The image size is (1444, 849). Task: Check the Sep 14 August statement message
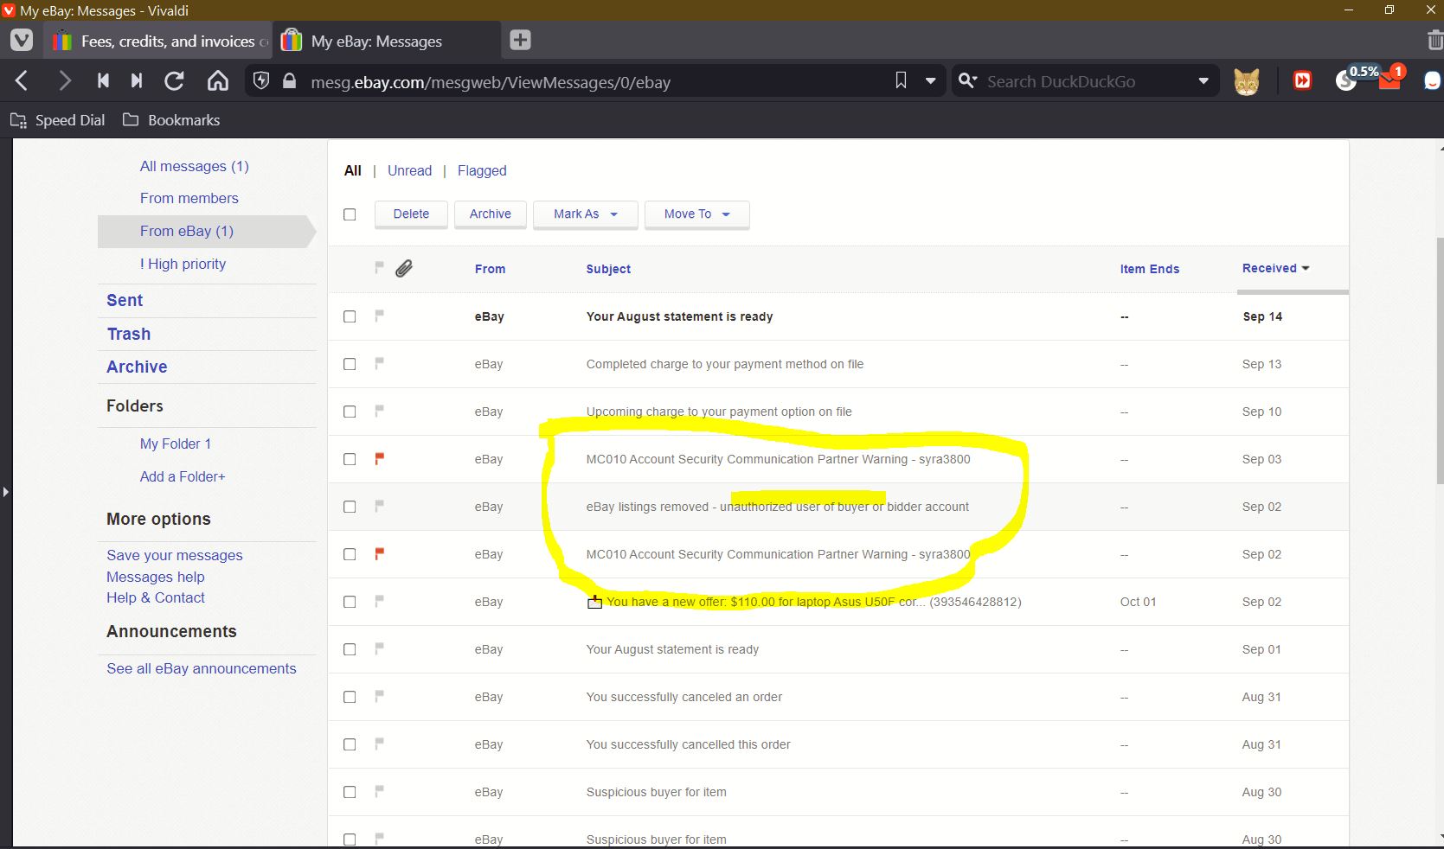[350, 316]
